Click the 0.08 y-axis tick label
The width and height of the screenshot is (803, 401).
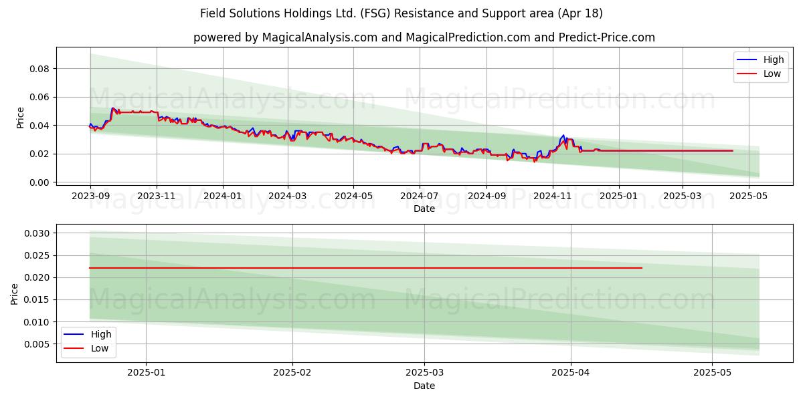click(39, 69)
